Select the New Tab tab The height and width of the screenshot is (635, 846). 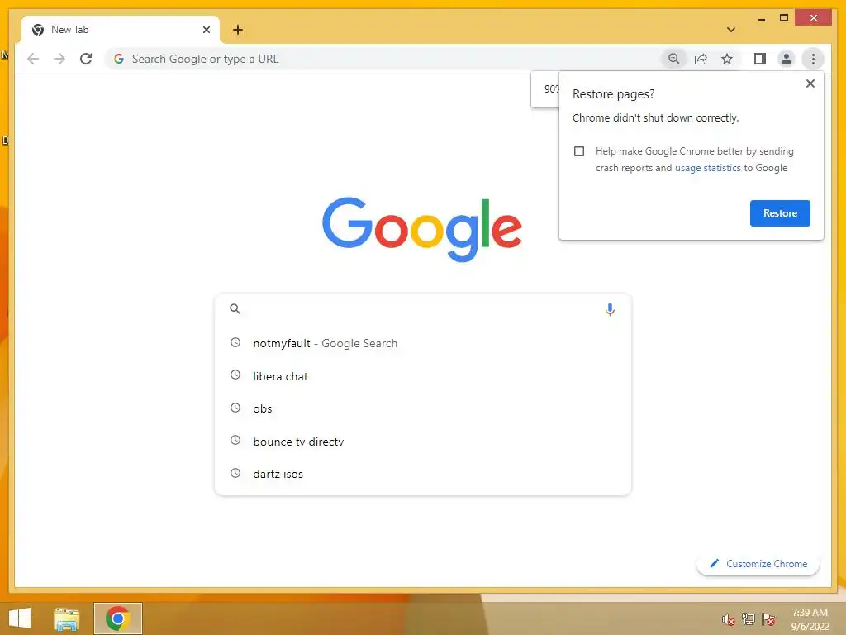121,30
